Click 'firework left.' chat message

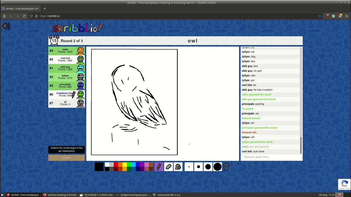[x=249, y=132]
